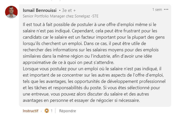The width and height of the screenshot is (176, 117).
Task: View the reaction count next to the lightbulb
Action: 51,111
